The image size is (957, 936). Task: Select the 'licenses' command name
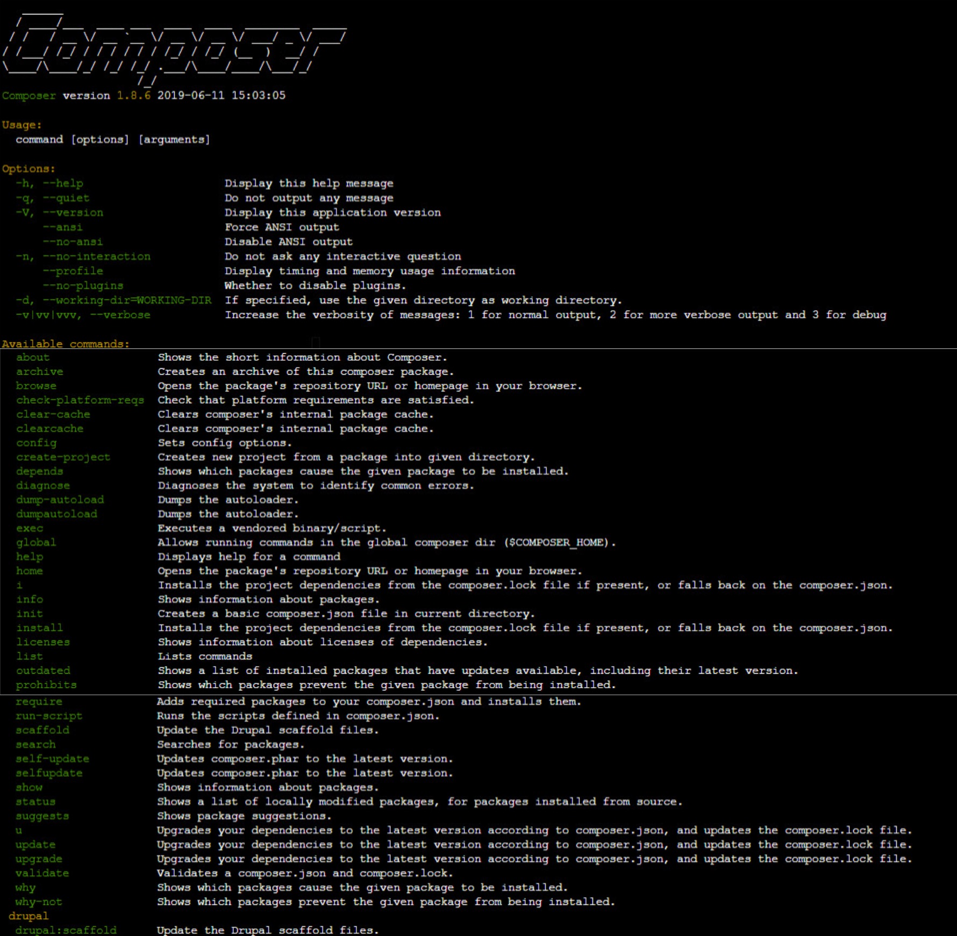[x=43, y=642]
